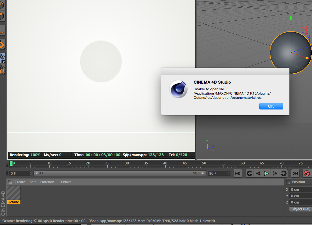This screenshot has width=312, height=225.
Task: Click the Octane material name label
Action: coord(13,202)
